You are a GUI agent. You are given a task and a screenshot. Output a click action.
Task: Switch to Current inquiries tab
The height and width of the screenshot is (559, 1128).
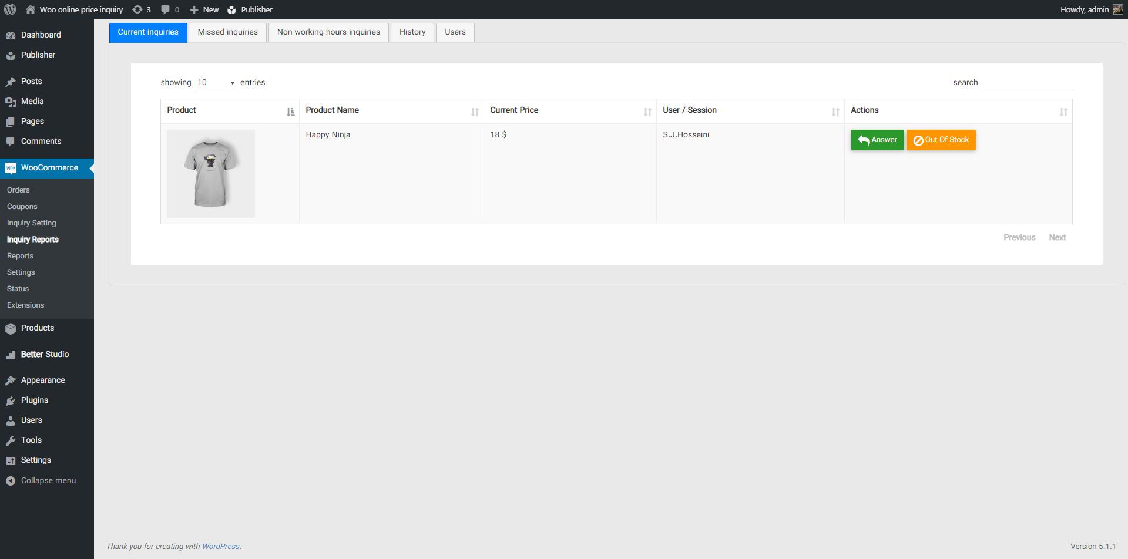click(148, 32)
